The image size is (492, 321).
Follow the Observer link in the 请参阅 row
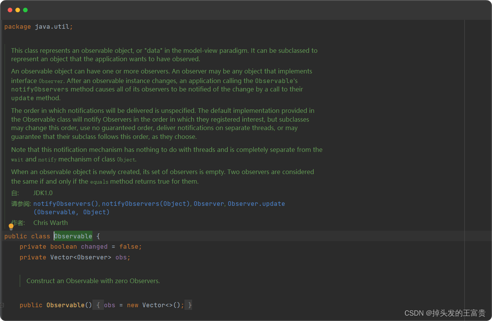coord(209,204)
